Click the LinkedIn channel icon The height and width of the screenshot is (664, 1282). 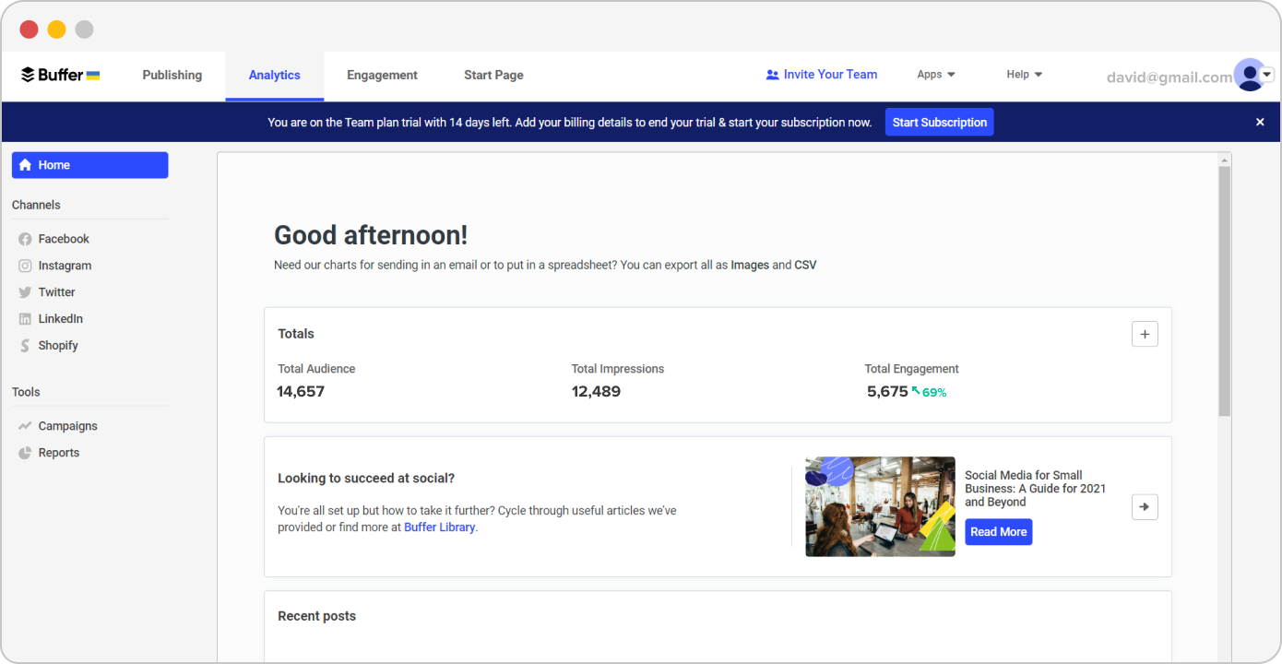point(25,319)
